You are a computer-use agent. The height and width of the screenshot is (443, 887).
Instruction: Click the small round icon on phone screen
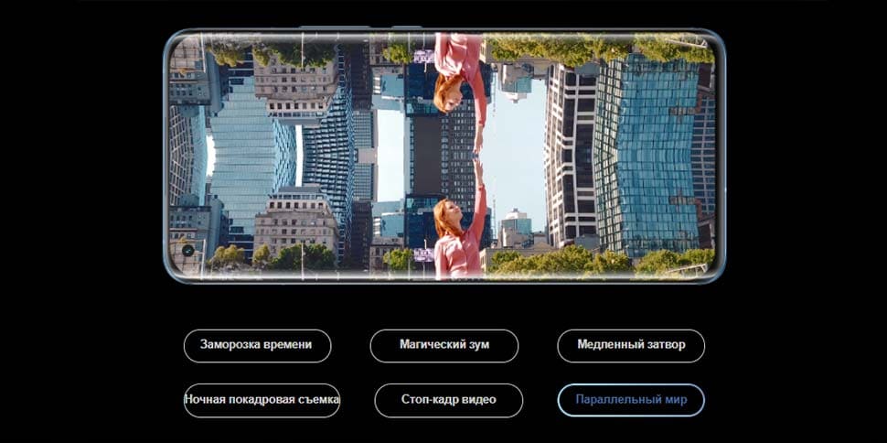(188, 250)
